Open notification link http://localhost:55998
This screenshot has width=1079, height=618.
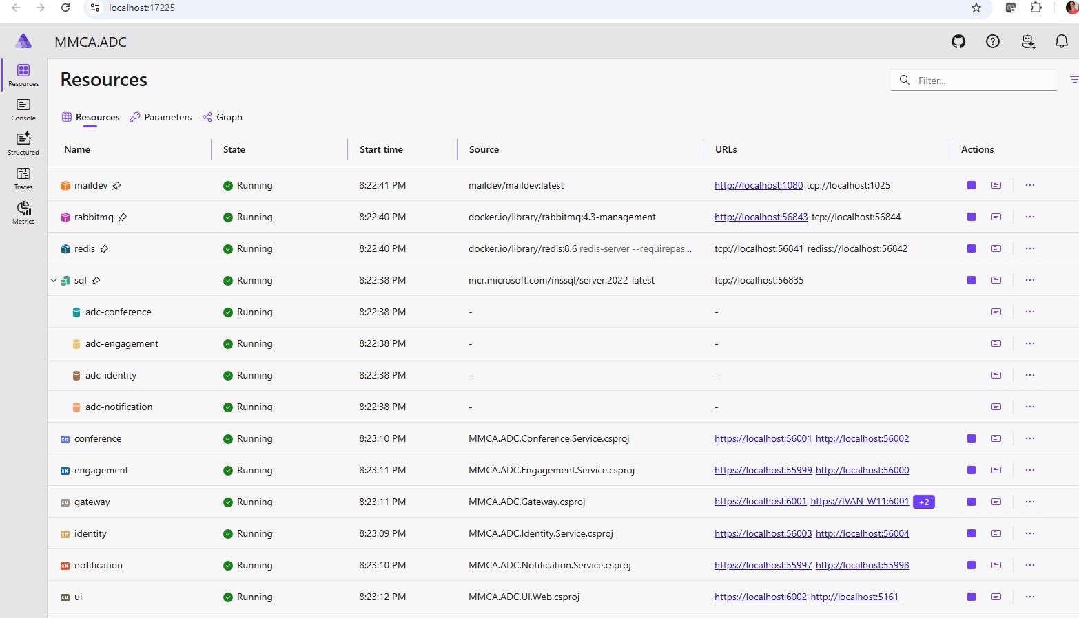863,565
